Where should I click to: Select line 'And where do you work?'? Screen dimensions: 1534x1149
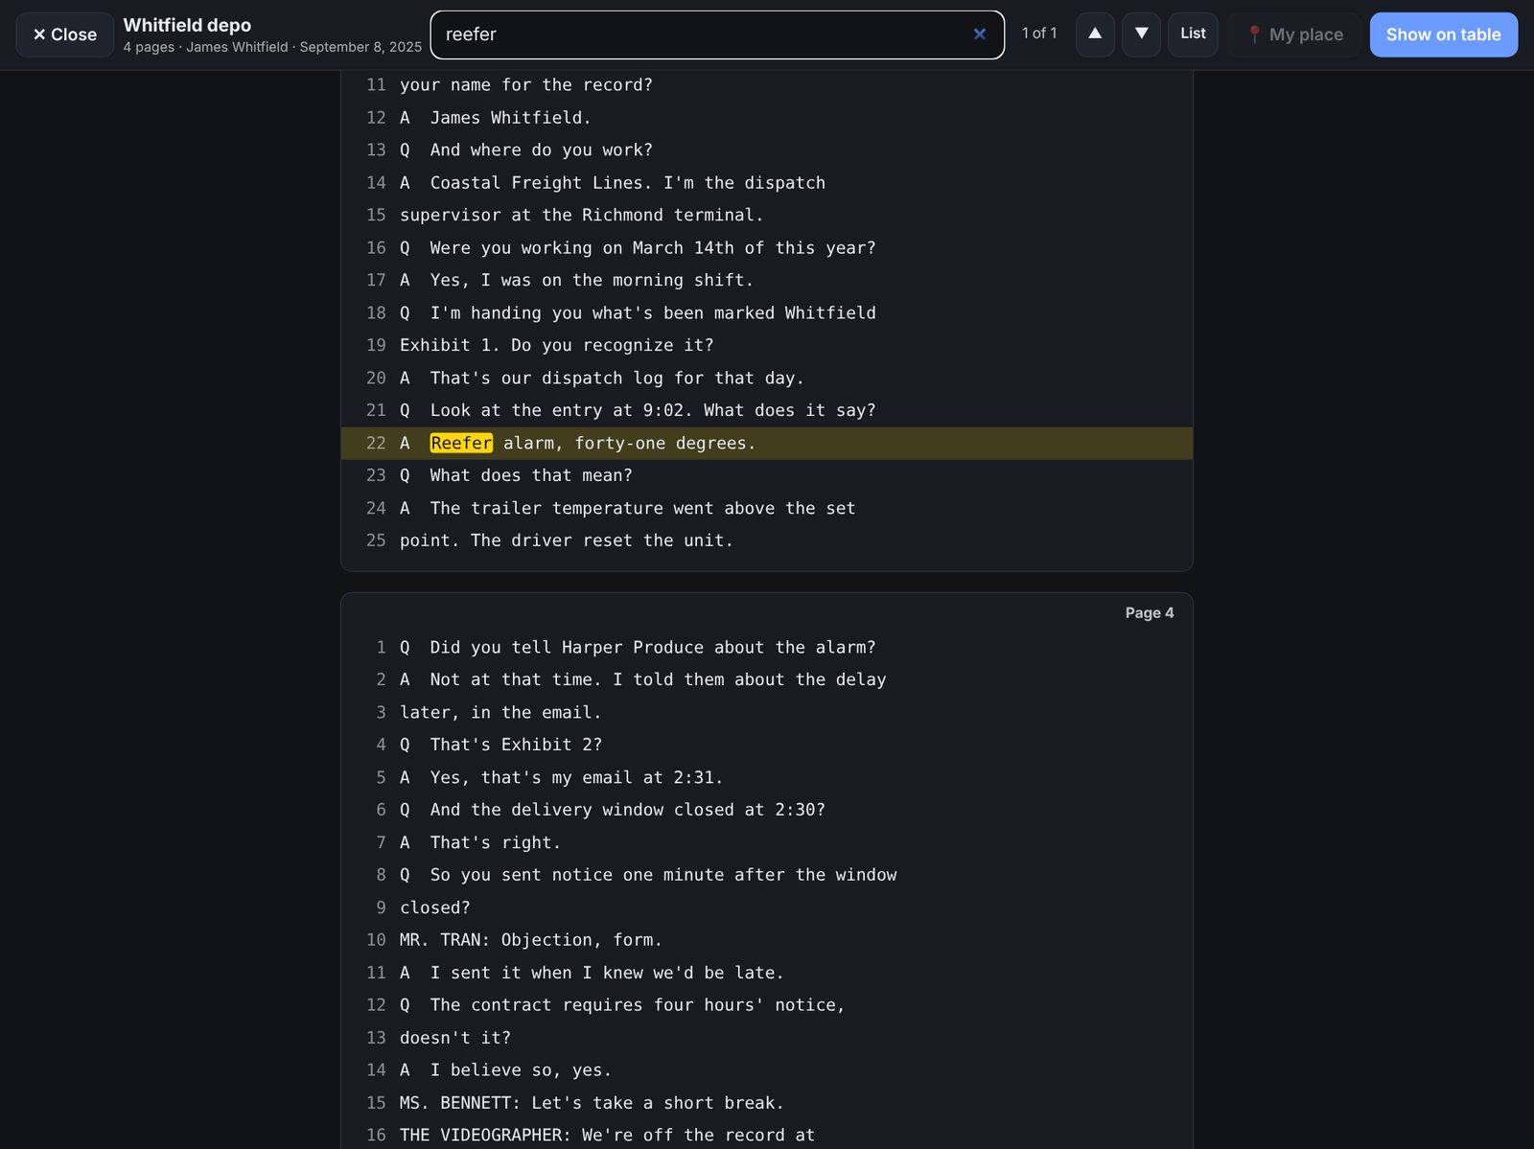click(767, 150)
